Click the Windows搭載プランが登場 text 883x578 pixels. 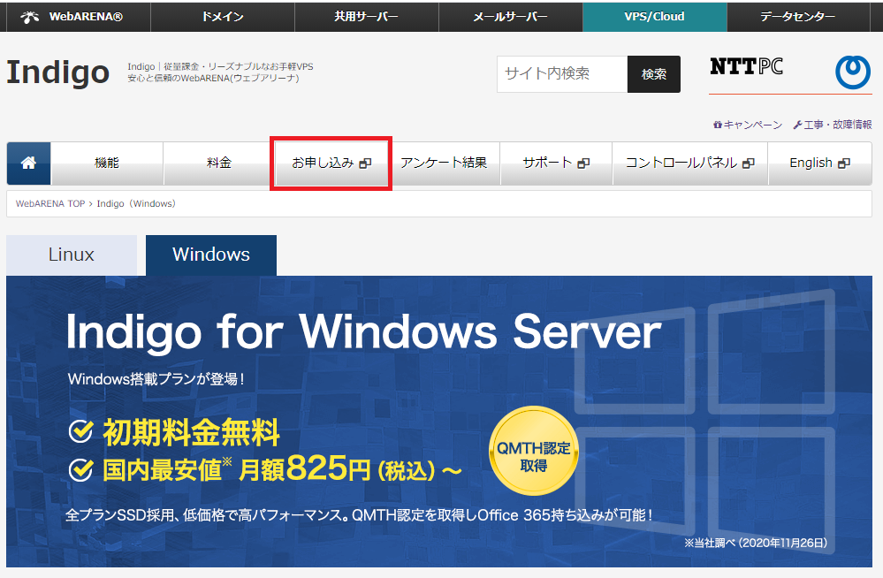[x=156, y=379]
